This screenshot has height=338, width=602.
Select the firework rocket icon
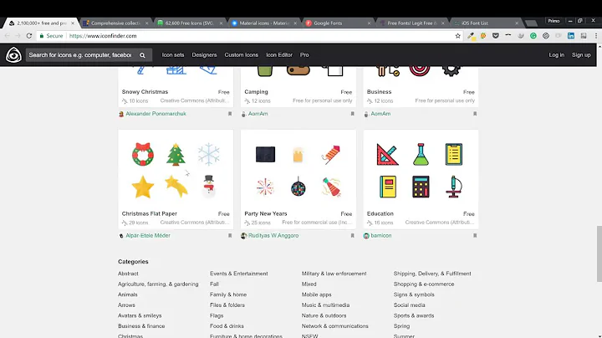coord(331,155)
